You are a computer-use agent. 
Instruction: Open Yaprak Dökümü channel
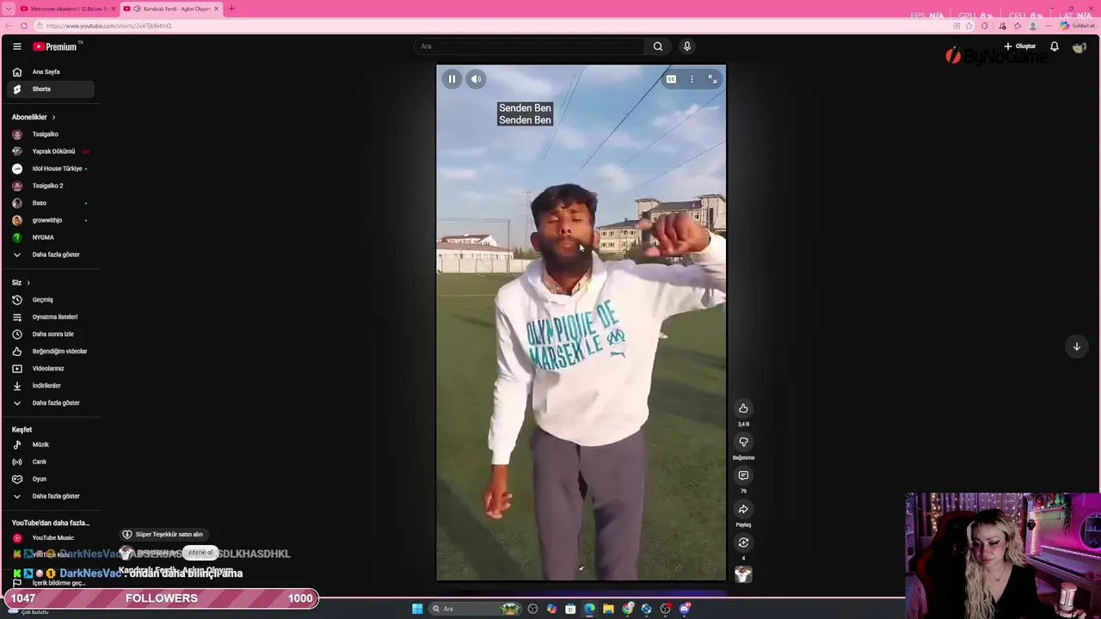pos(50,151)
